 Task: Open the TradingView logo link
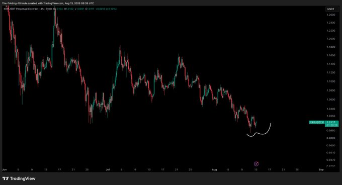pyautogui.click(x=19, y=178)
